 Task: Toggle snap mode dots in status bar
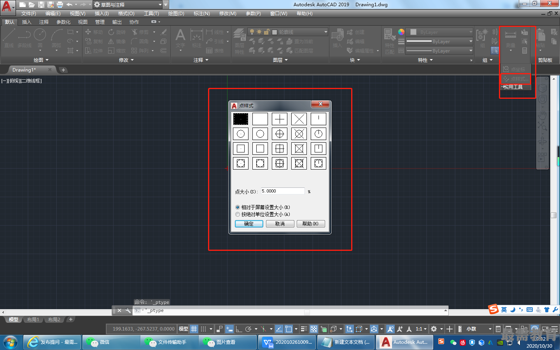coord(203,329)
